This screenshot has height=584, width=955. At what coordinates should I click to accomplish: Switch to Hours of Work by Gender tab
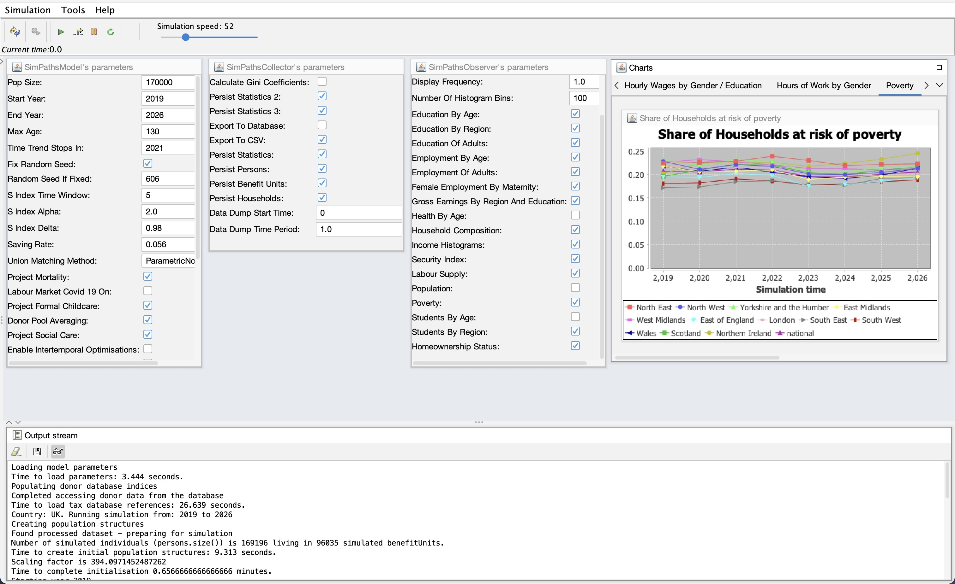pos(824,85)
